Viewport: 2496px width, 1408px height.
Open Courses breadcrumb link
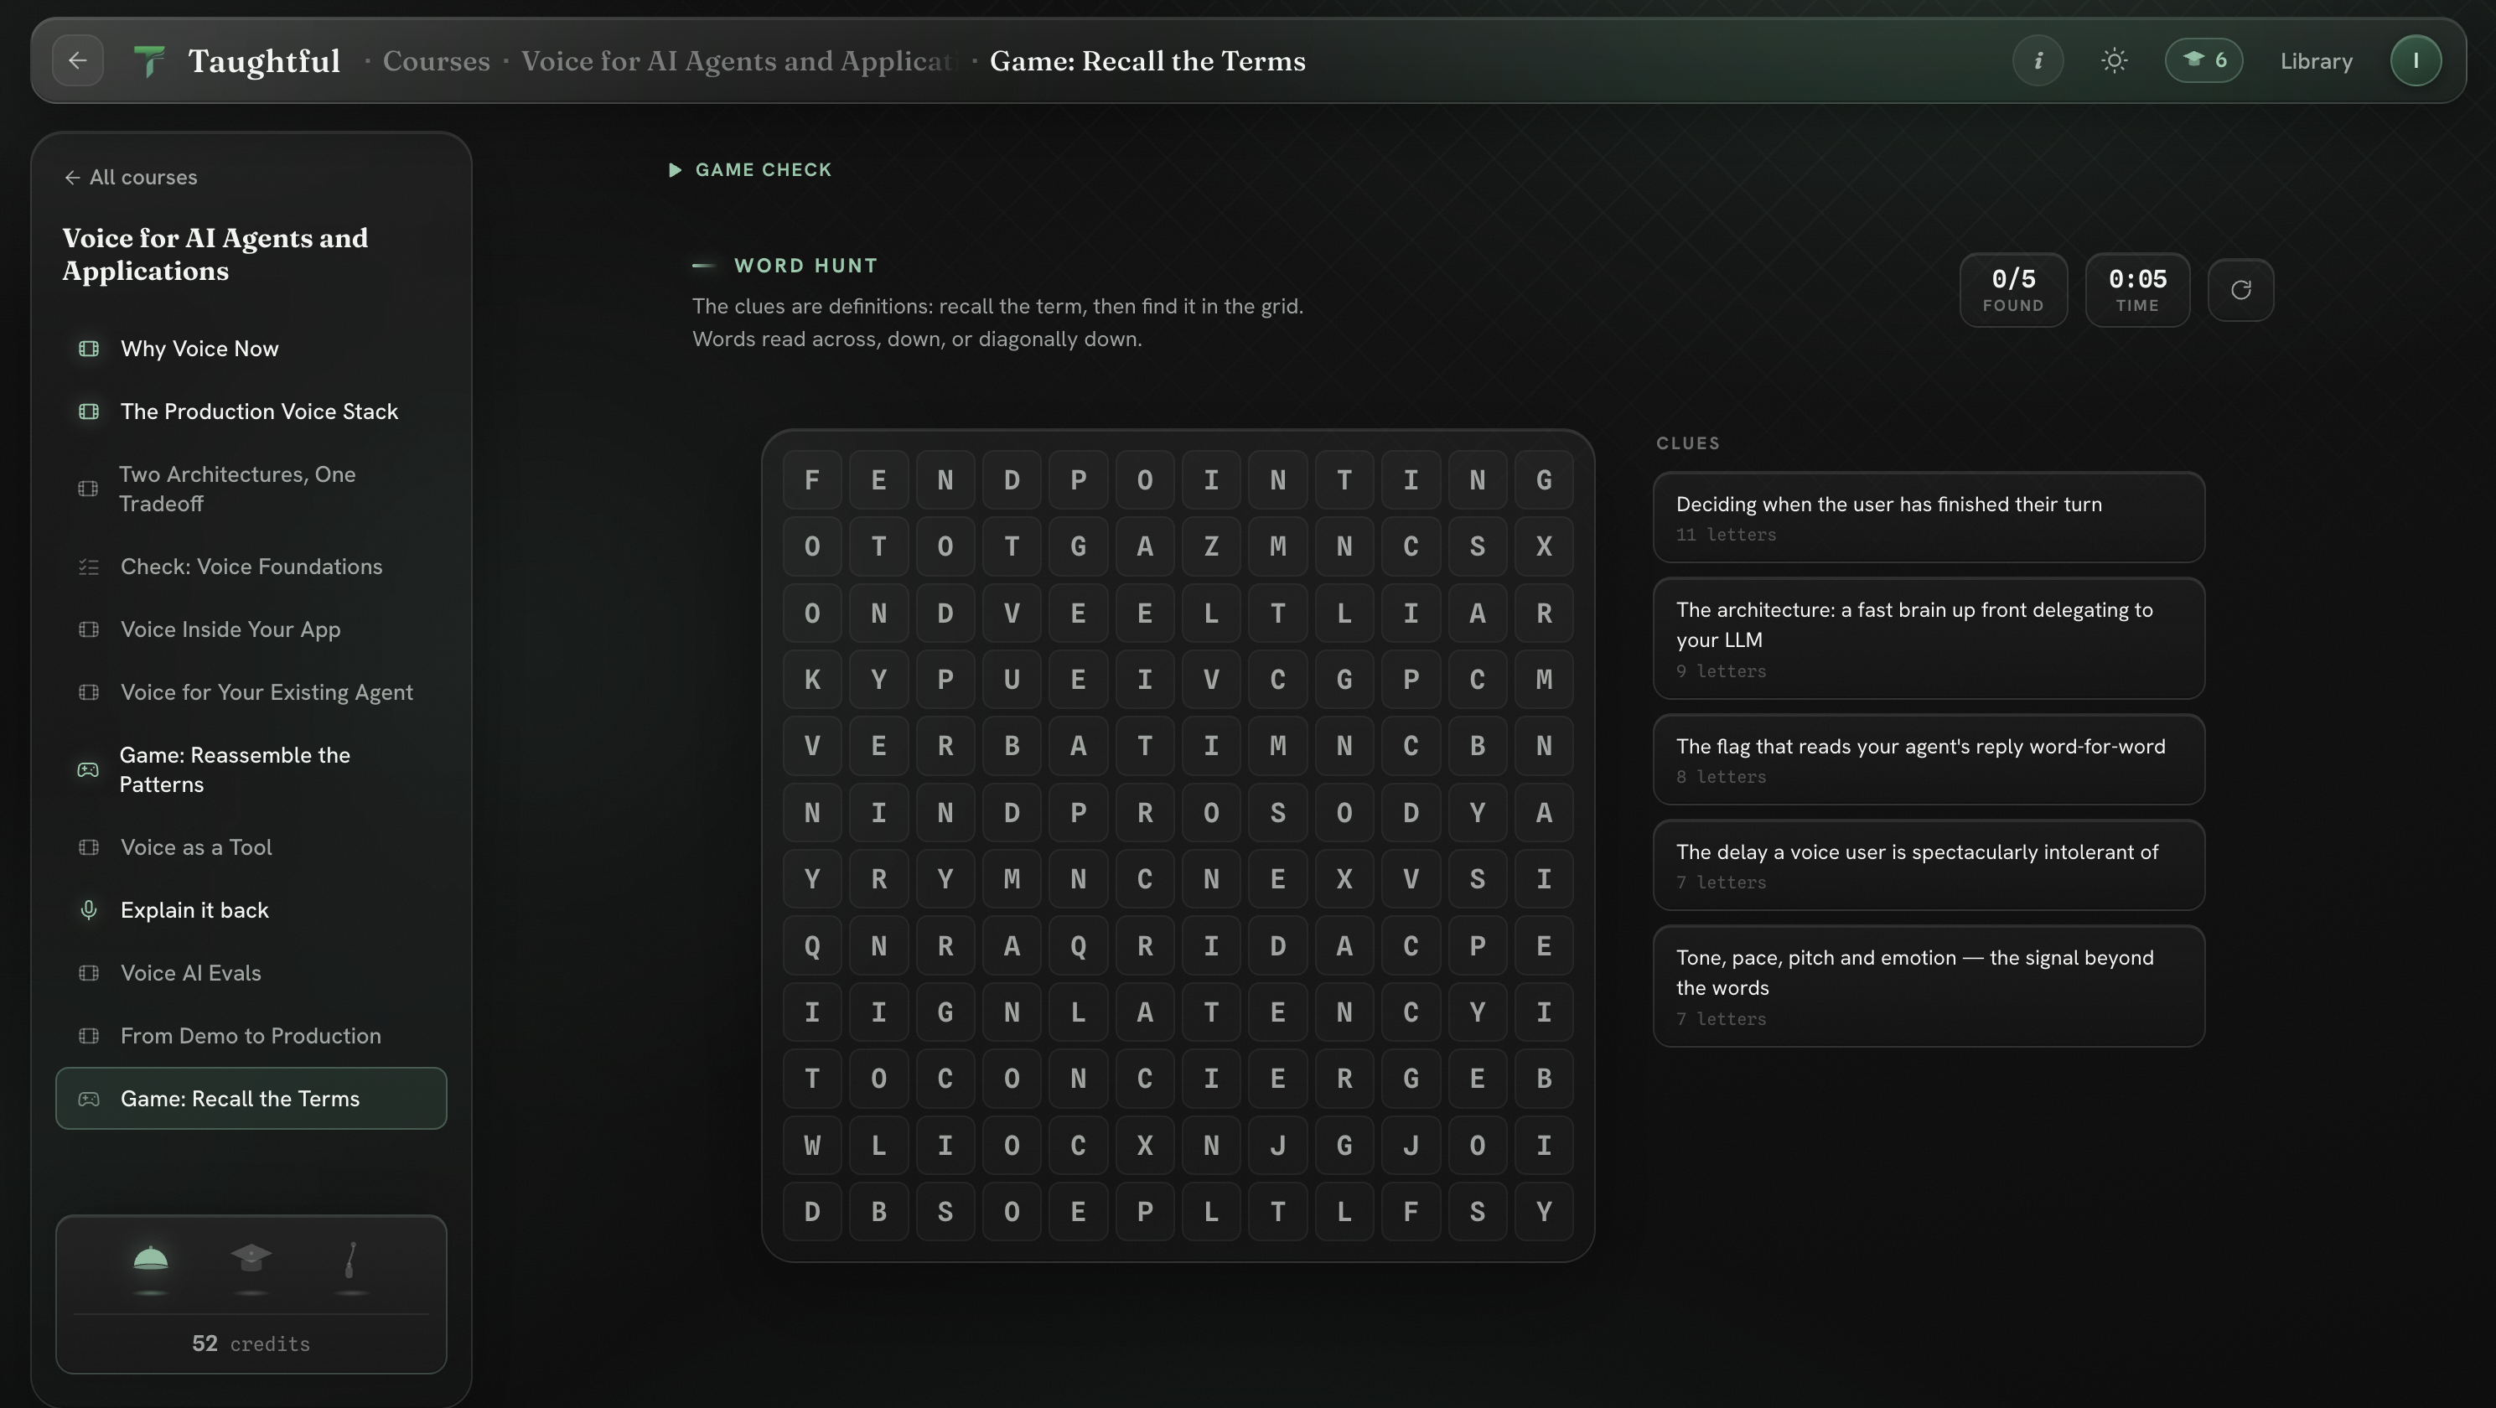click(x=436, y=61)
